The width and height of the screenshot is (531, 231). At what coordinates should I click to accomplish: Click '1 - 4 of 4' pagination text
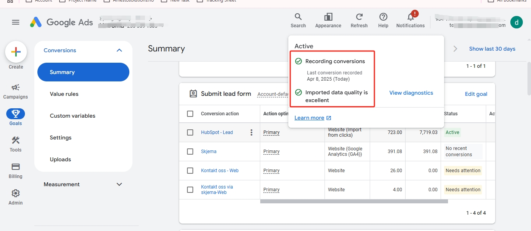[x=476, y=213]
